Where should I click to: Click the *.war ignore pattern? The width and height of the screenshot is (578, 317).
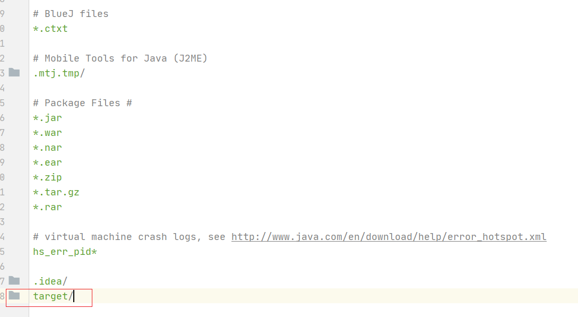point(48,133)
